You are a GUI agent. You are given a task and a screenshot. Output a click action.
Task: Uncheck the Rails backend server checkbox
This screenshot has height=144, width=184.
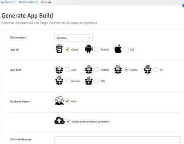click(x=67, y=101)
